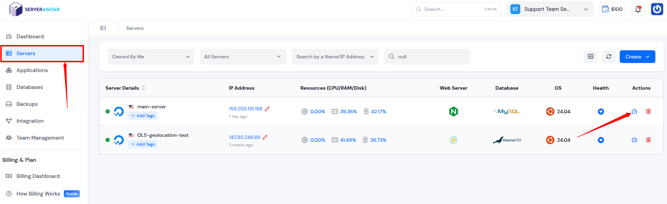Expand the Owned By Me dropdown
667x204 pixels.
coord(151,57)
